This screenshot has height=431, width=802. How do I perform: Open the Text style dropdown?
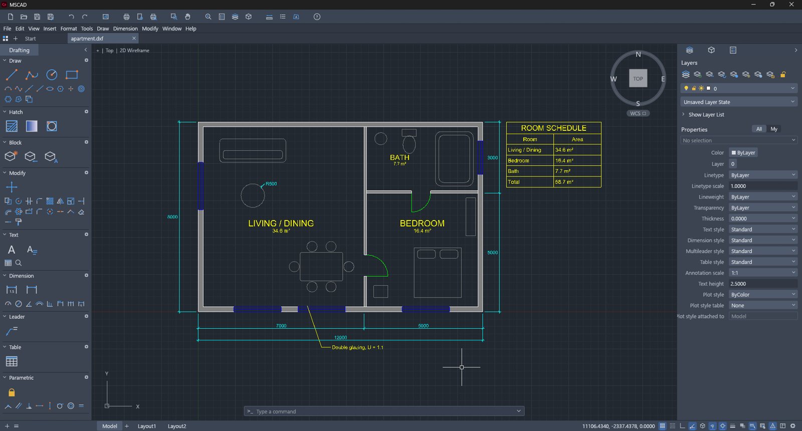click(763, 230)
